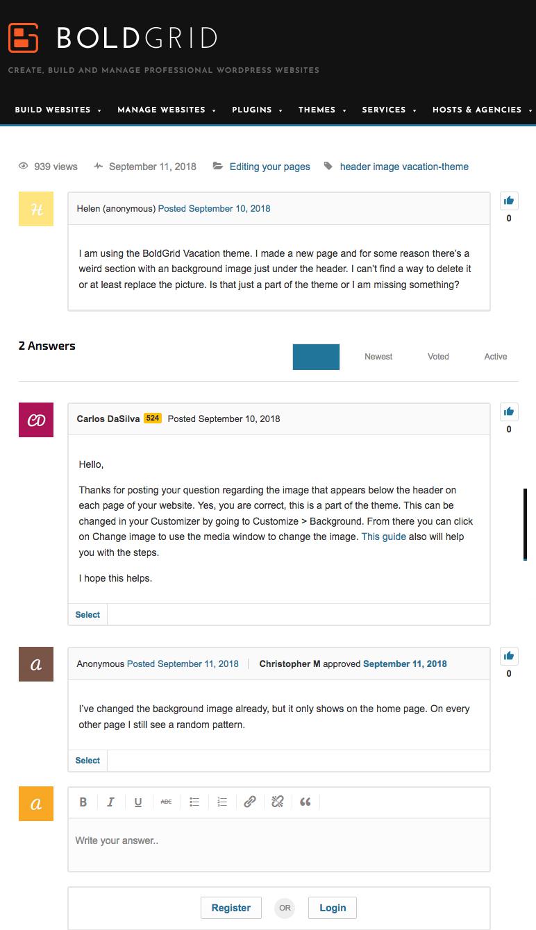Open the Plugins dropdown menu

tap(257, 110)
